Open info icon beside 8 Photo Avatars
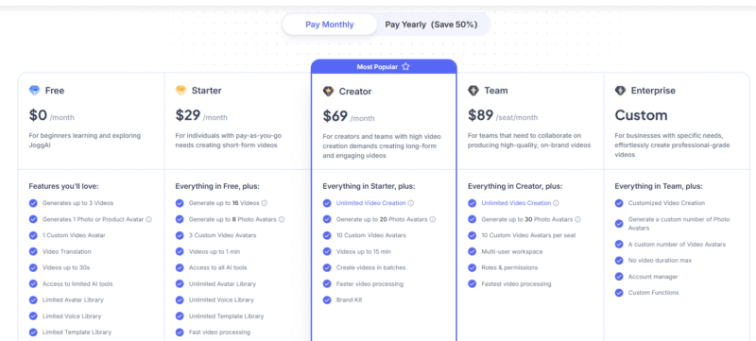The width and height of the screenshot is (756, 341). coord(282,219)
